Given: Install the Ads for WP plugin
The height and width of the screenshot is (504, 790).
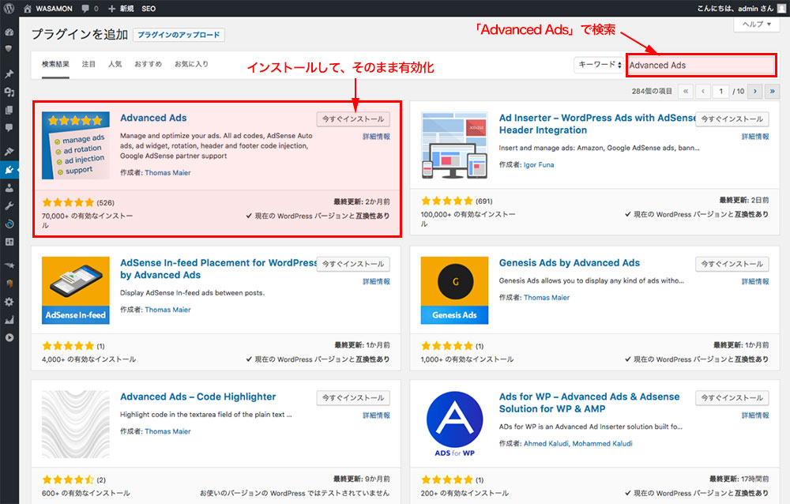Looking at the screenshot, I should [732, 398].
